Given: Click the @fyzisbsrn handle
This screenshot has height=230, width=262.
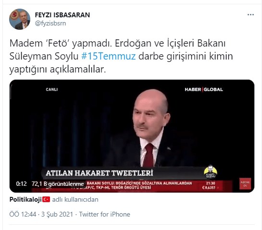Looking at the screenshot, I should [50, 24].
